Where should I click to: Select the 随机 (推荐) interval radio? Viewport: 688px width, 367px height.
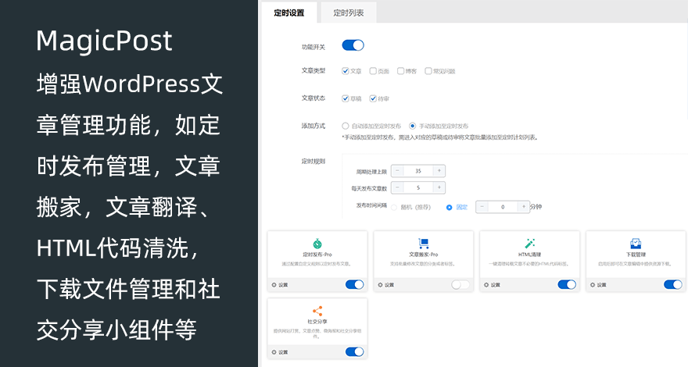coord(393,208)
